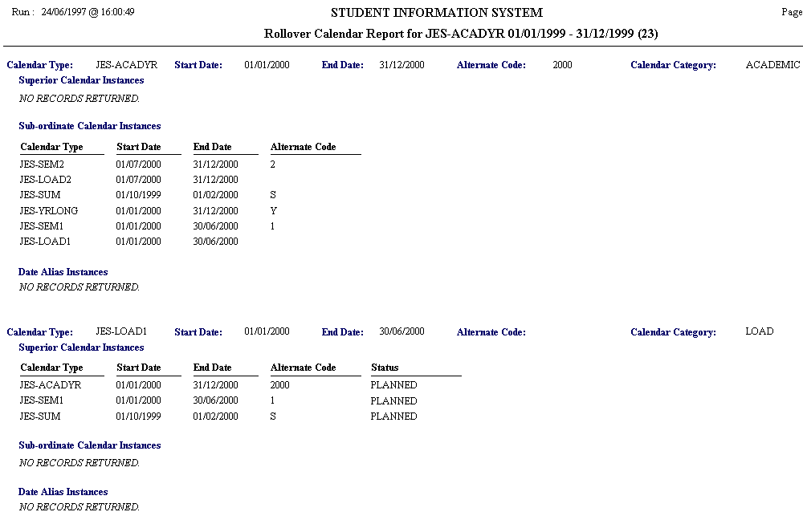Image resolution: width=803 pixels, height=516 pixels.
Task: Click alternate code Y in the JES-YRLONG row
Action: [274, 211]
